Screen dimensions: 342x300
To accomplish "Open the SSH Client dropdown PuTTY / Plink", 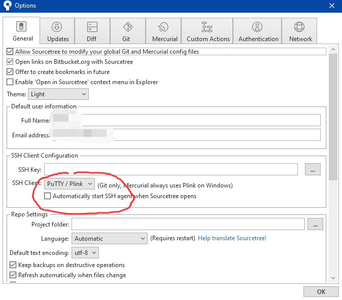I will 70,183.
